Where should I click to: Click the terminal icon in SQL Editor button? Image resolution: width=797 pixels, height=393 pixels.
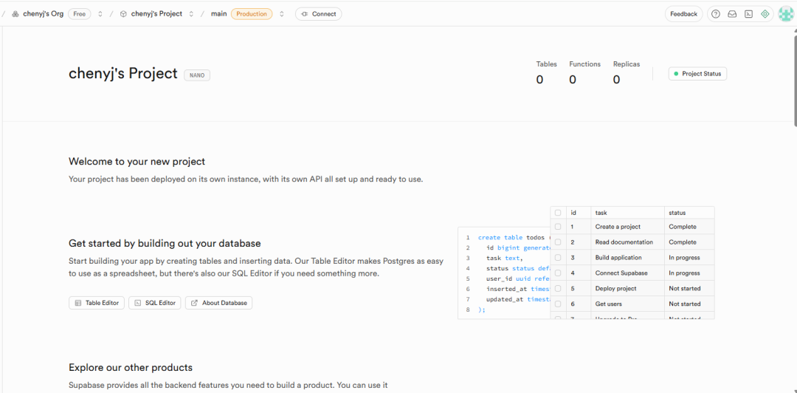pos(138,303)
